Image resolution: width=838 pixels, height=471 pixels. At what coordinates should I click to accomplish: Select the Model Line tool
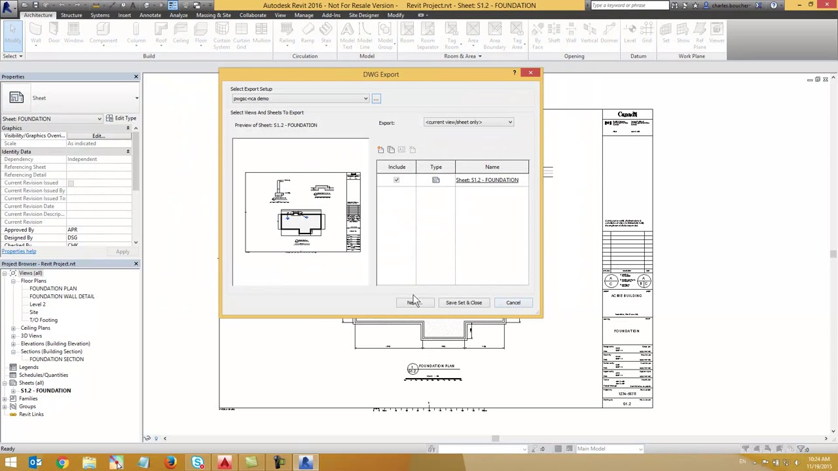point(365,36)
